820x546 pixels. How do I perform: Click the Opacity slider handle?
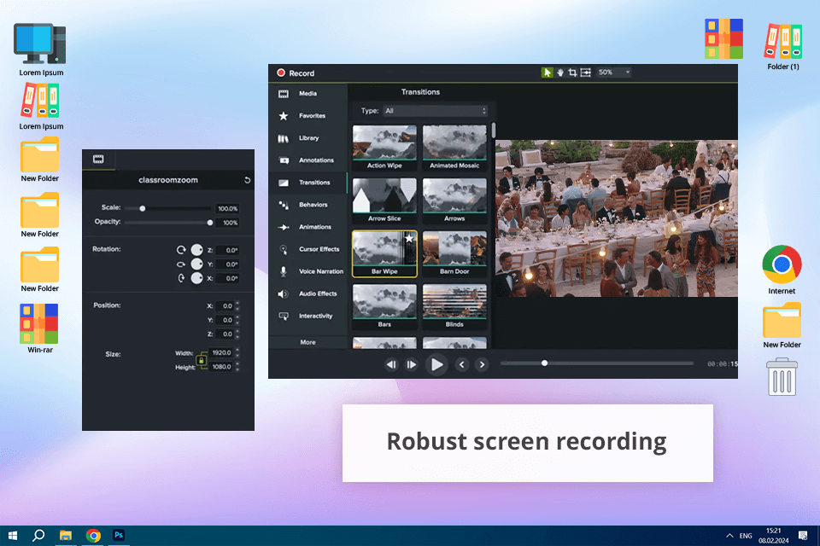tap(210, 223)
